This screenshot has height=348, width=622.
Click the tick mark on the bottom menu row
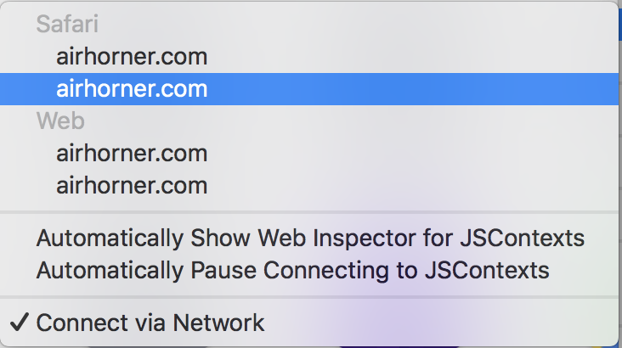click(x=19, y=323)
